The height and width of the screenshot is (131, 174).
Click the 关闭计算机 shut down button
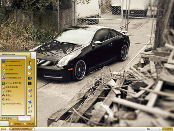(x=29, y=124)
